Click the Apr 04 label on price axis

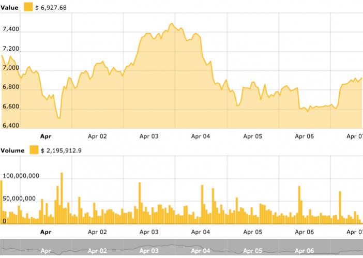pyautogui.click(x=201, y=136)
